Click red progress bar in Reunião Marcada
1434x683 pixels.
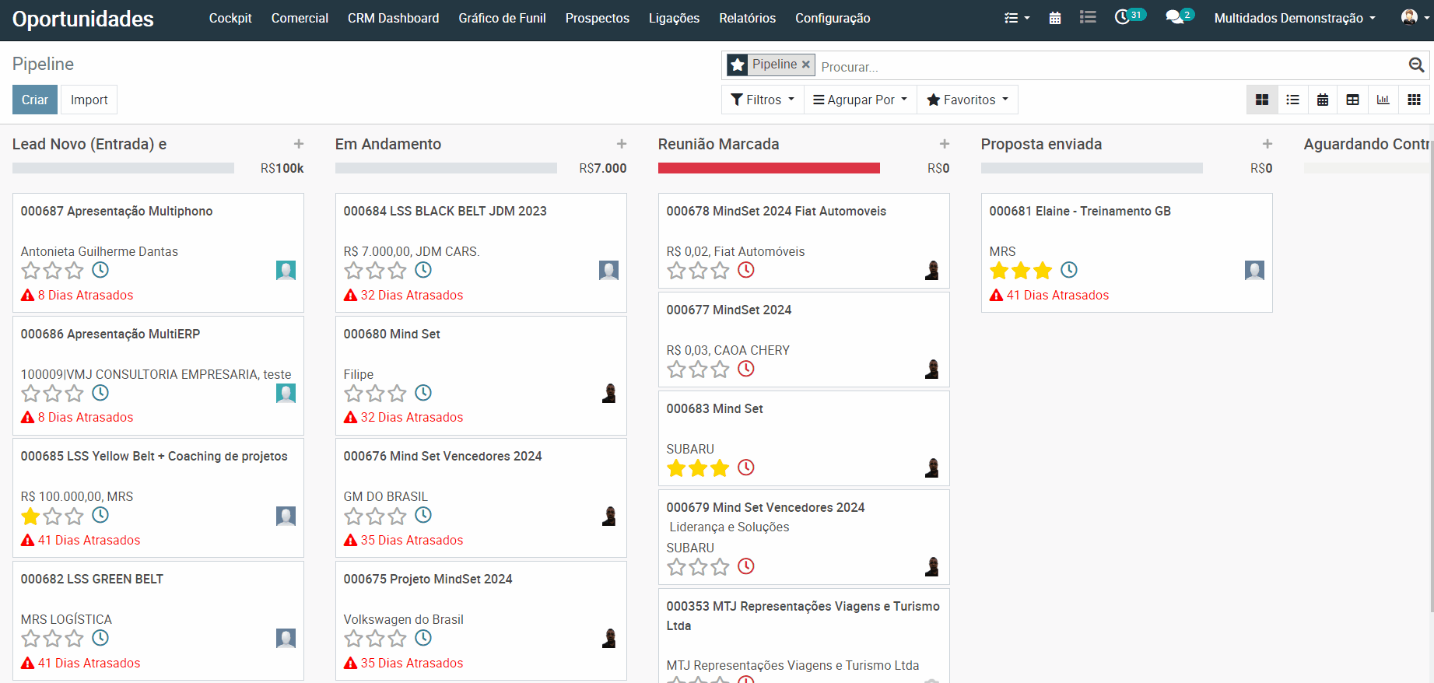point(769,168)
